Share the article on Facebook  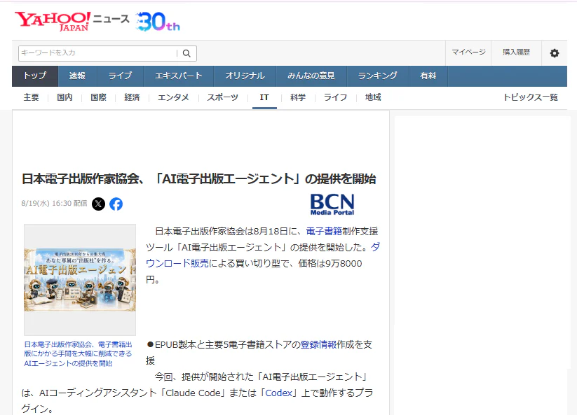[x=116, y=204]
